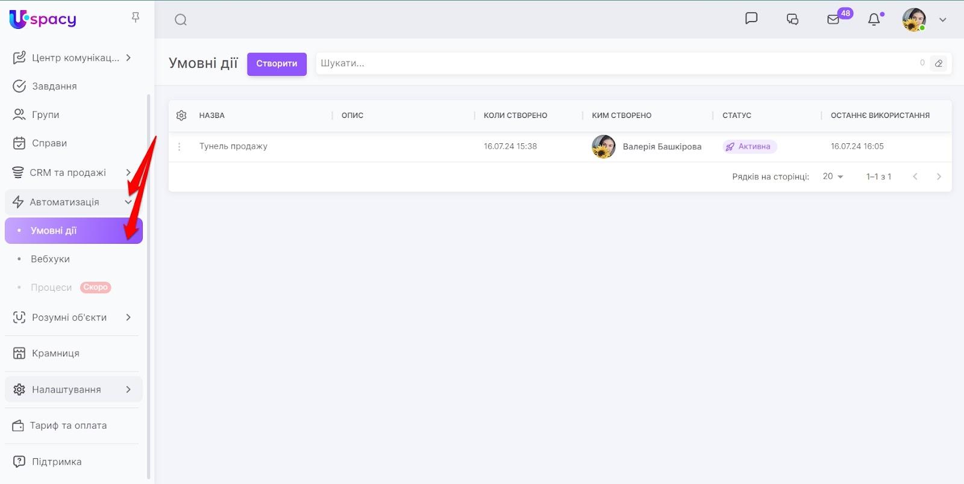
Task: Open row actions menu for Тунель продажу
Action: click(179, 146)
